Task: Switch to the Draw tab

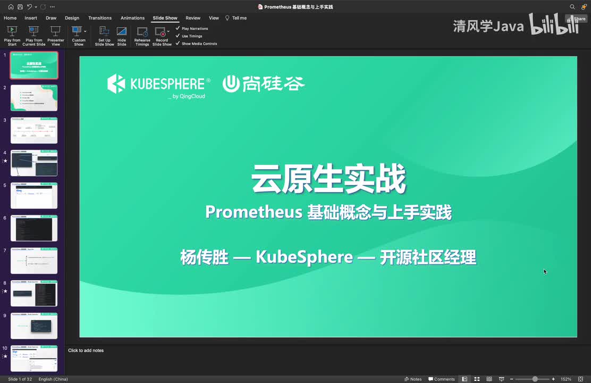Action: [x=51, y=18]
